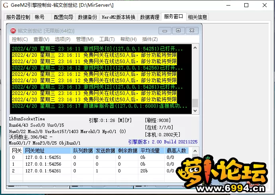Click the GeeM2 console app icon in title bar
The image size is (275, 195).
point(6,5)
